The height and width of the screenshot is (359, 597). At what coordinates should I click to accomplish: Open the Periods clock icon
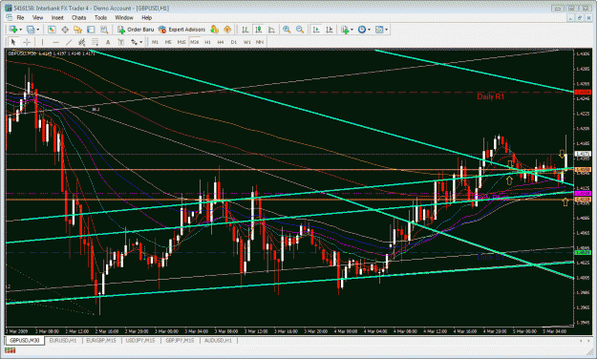click(x=362, y=30)
